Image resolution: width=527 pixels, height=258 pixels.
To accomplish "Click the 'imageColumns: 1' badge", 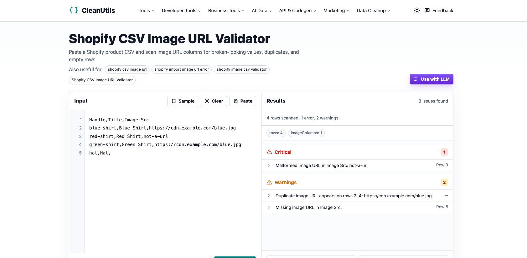I will tap(306, 133).
